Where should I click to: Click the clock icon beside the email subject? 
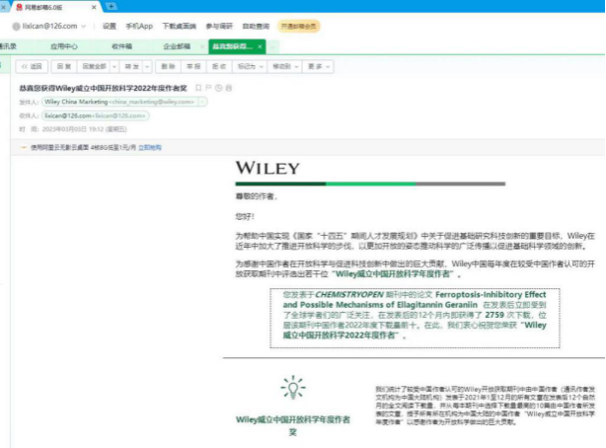tap(216, 88)
